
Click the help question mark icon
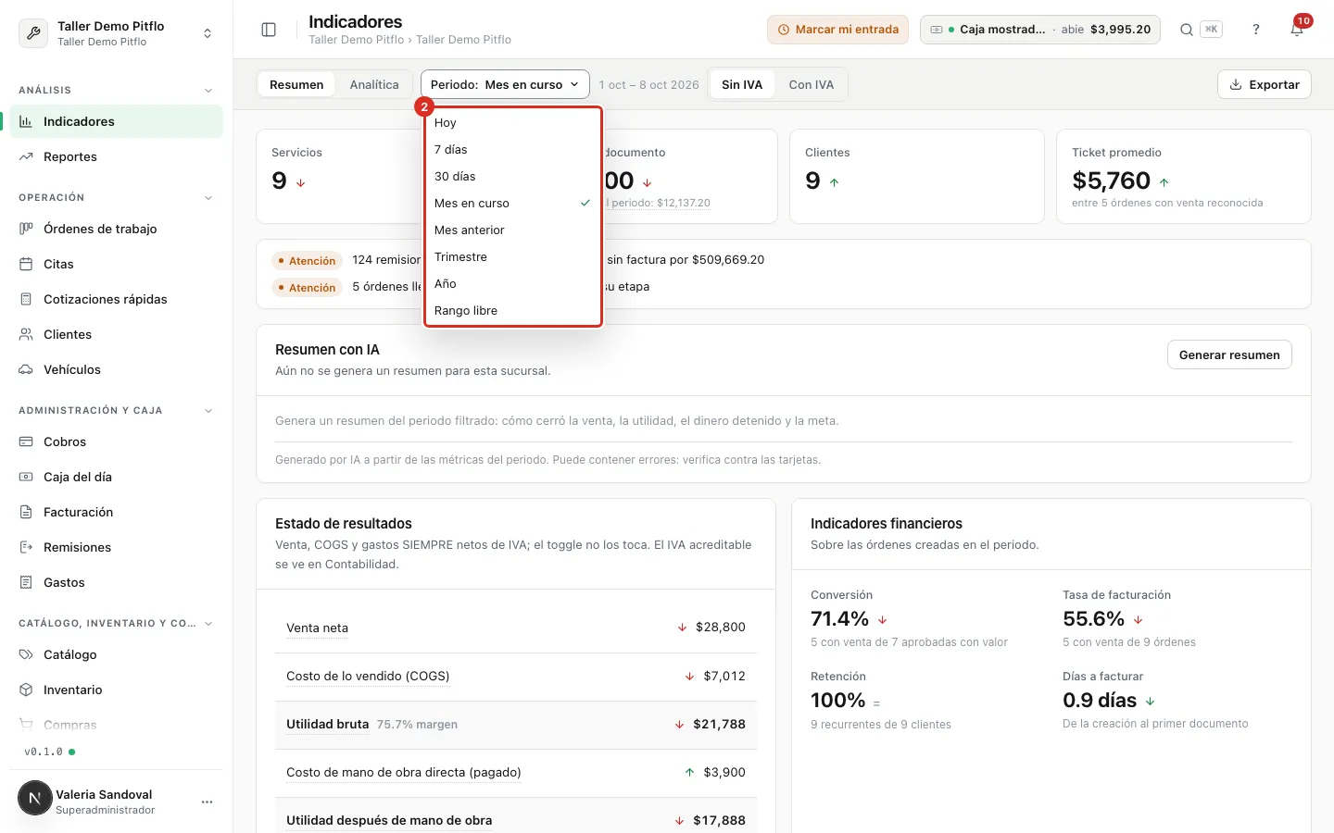pos(1256,30)
